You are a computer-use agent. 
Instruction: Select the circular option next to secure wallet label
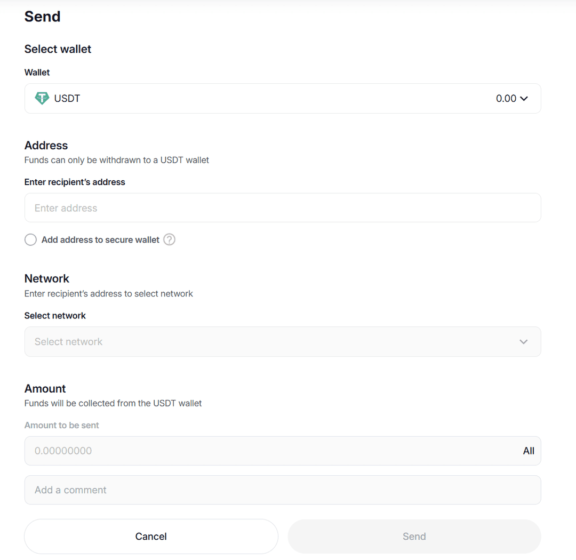click(x=30, y=239)
